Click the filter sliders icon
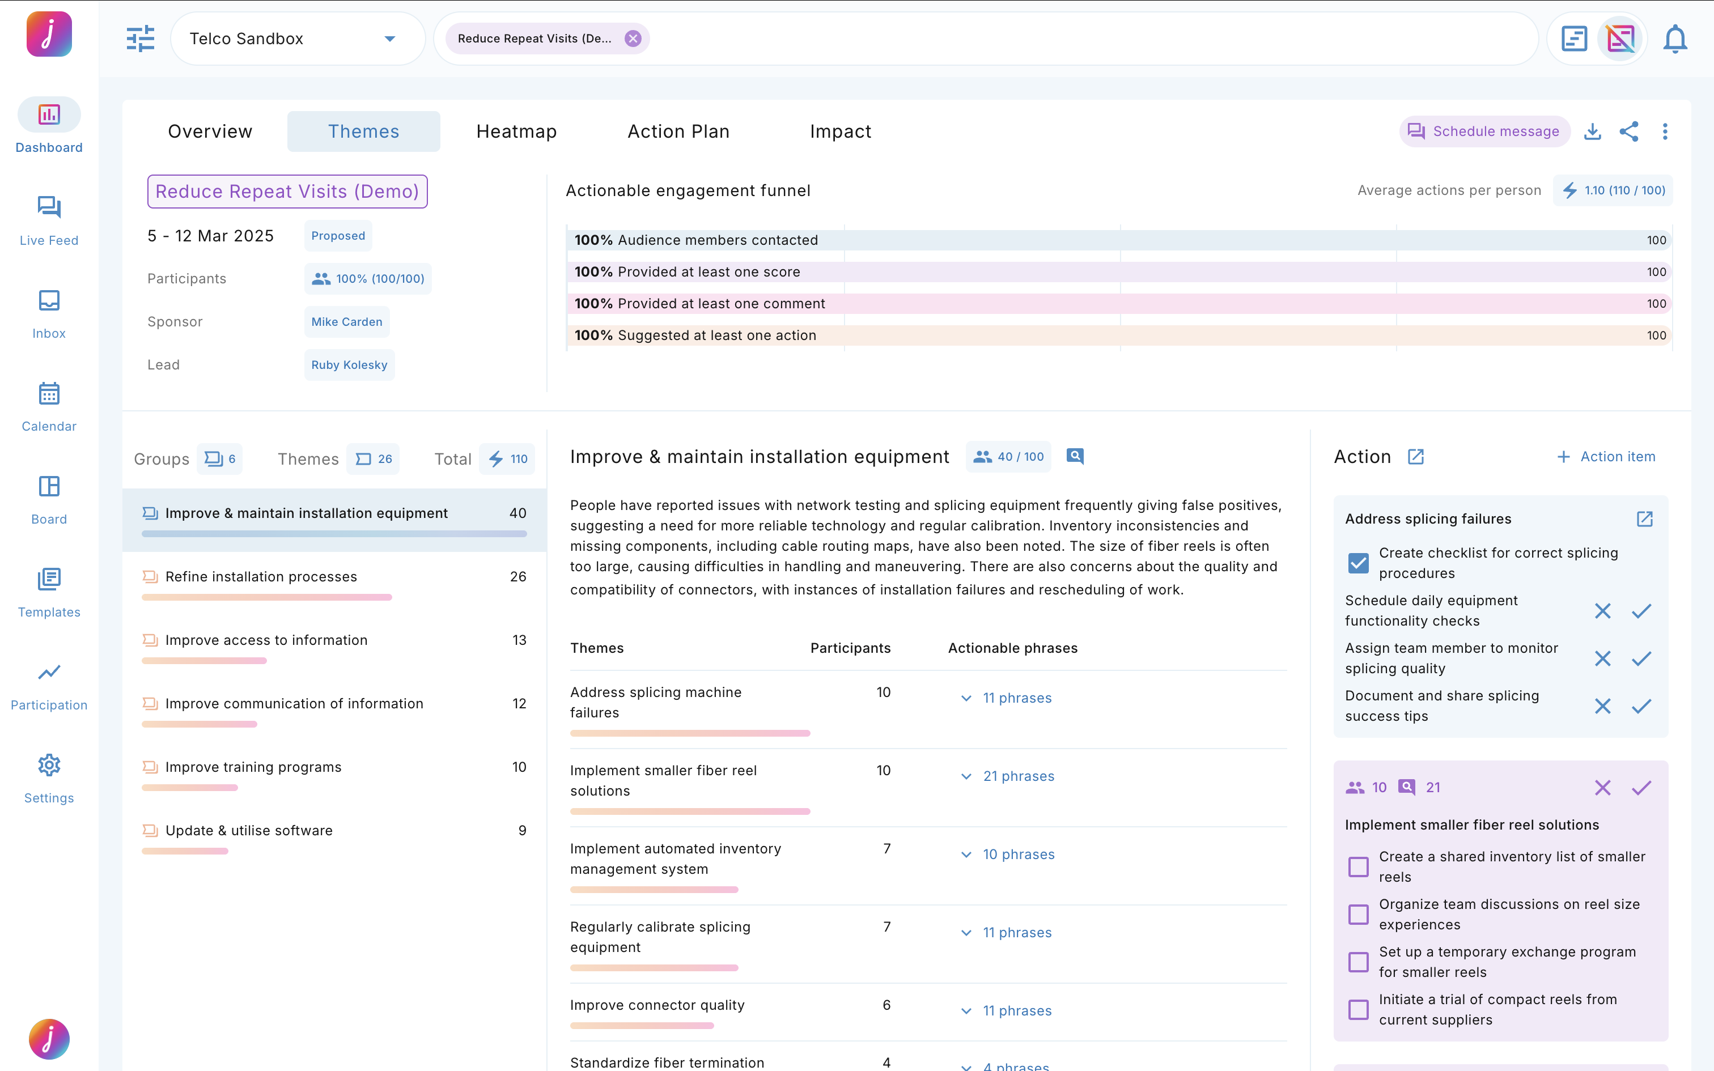This screenshot has height=1071, width=1714. pyautogui.click(x=140, y=39)
